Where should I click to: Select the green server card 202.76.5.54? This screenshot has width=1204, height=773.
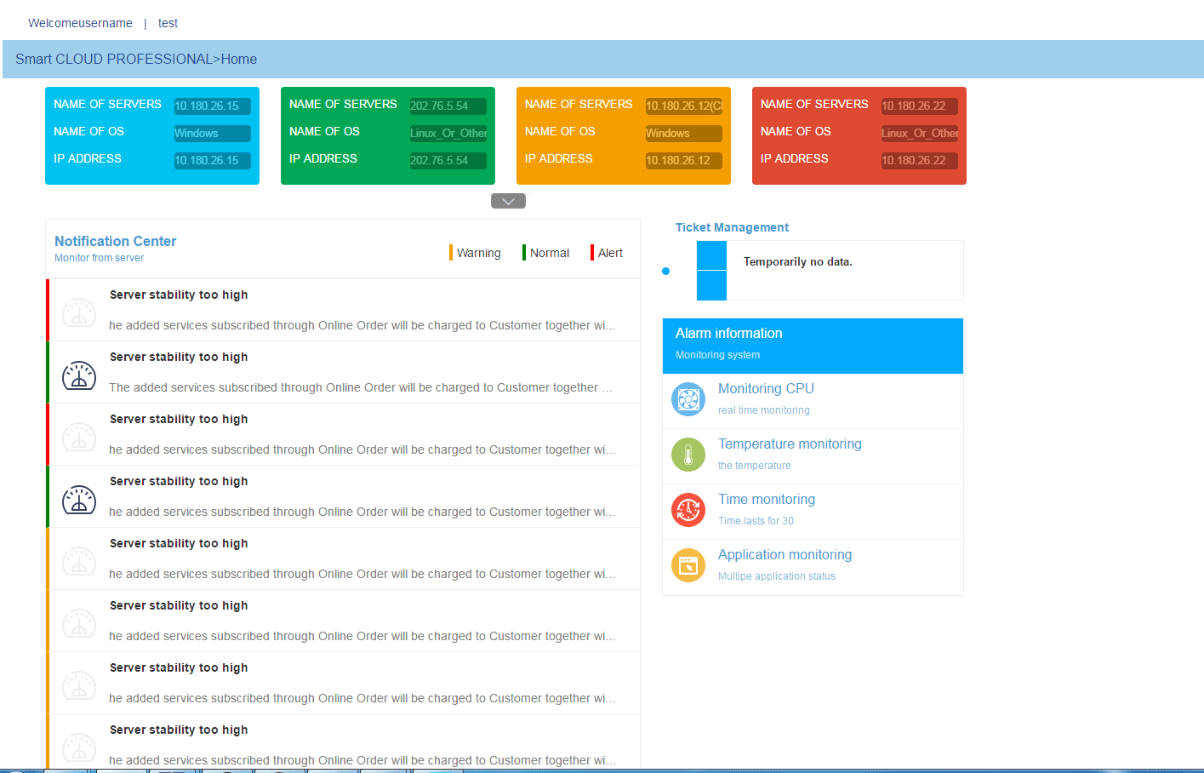(388, 135)
